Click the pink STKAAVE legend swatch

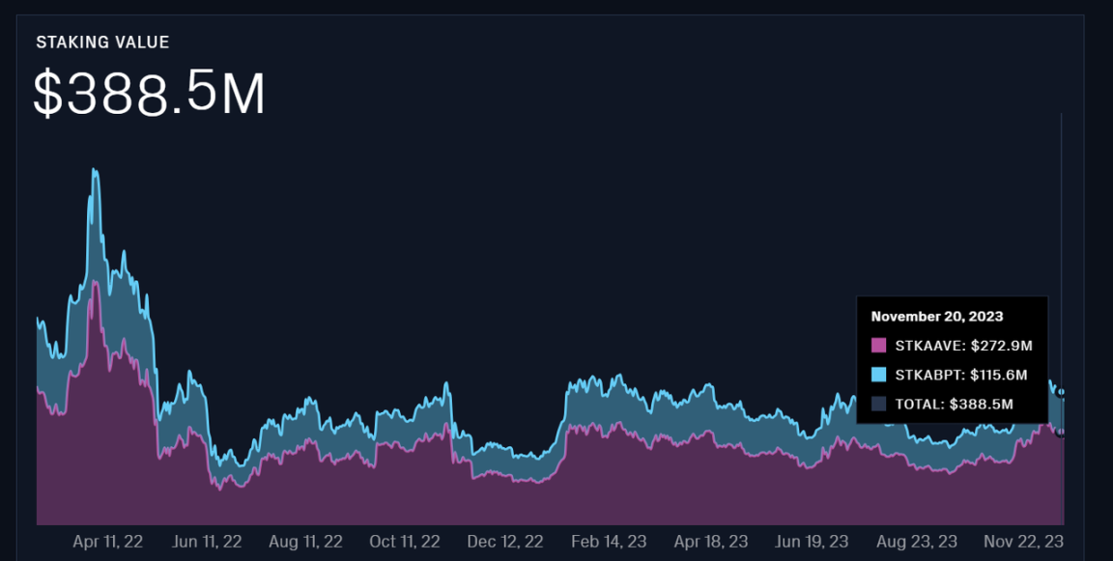[878, 346]
